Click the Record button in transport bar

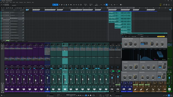pos(91,95)
